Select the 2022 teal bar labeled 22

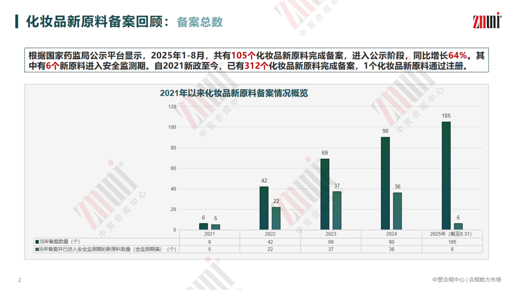click(276, 218)
